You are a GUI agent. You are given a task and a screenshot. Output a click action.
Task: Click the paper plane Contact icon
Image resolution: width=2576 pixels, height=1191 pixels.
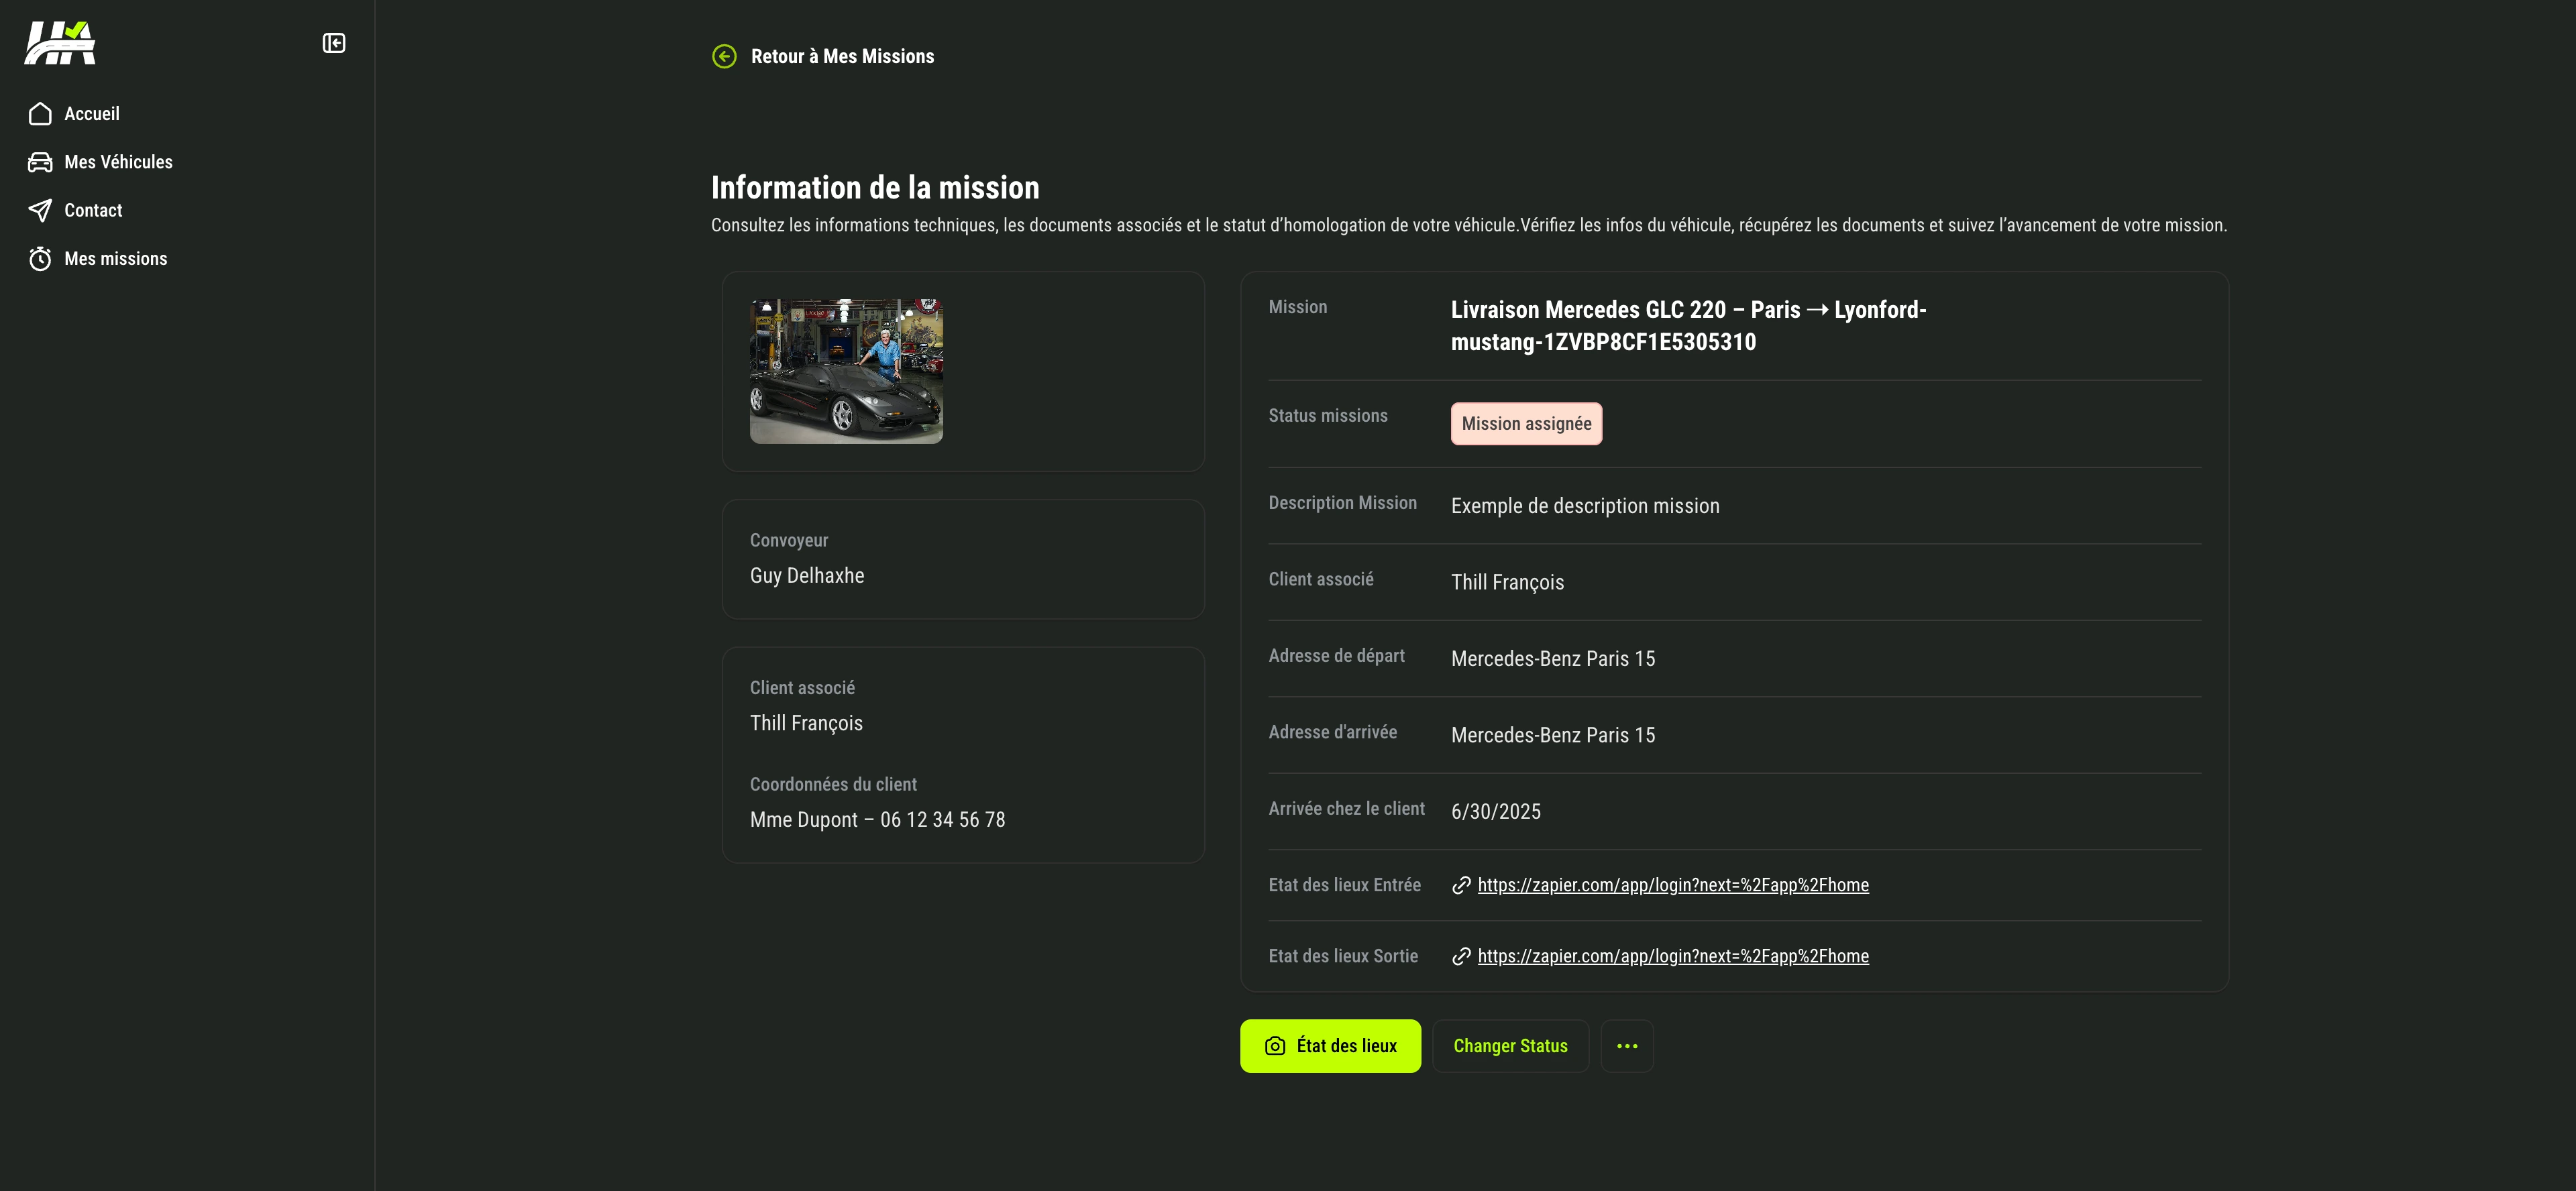point(40,210)
